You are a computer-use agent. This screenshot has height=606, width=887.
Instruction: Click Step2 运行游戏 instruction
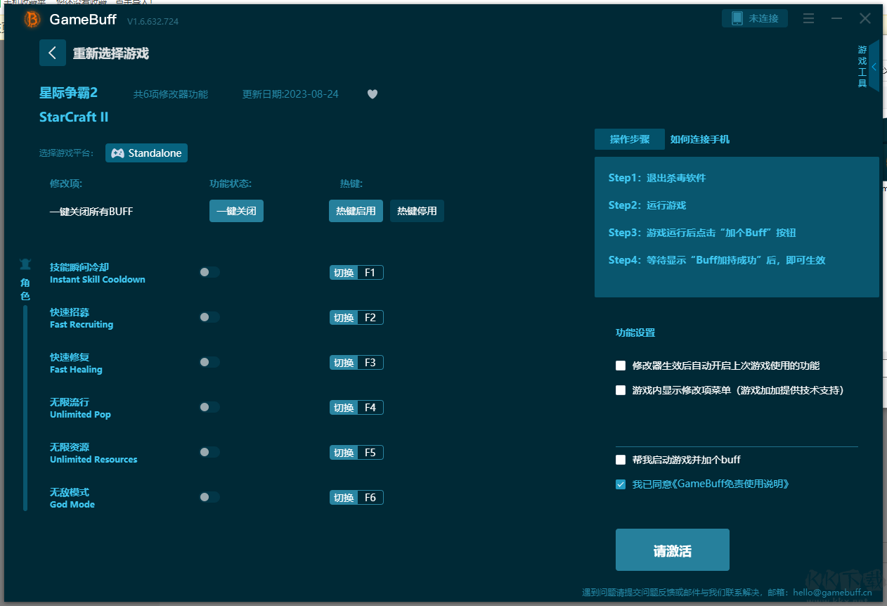coord(647,205)
